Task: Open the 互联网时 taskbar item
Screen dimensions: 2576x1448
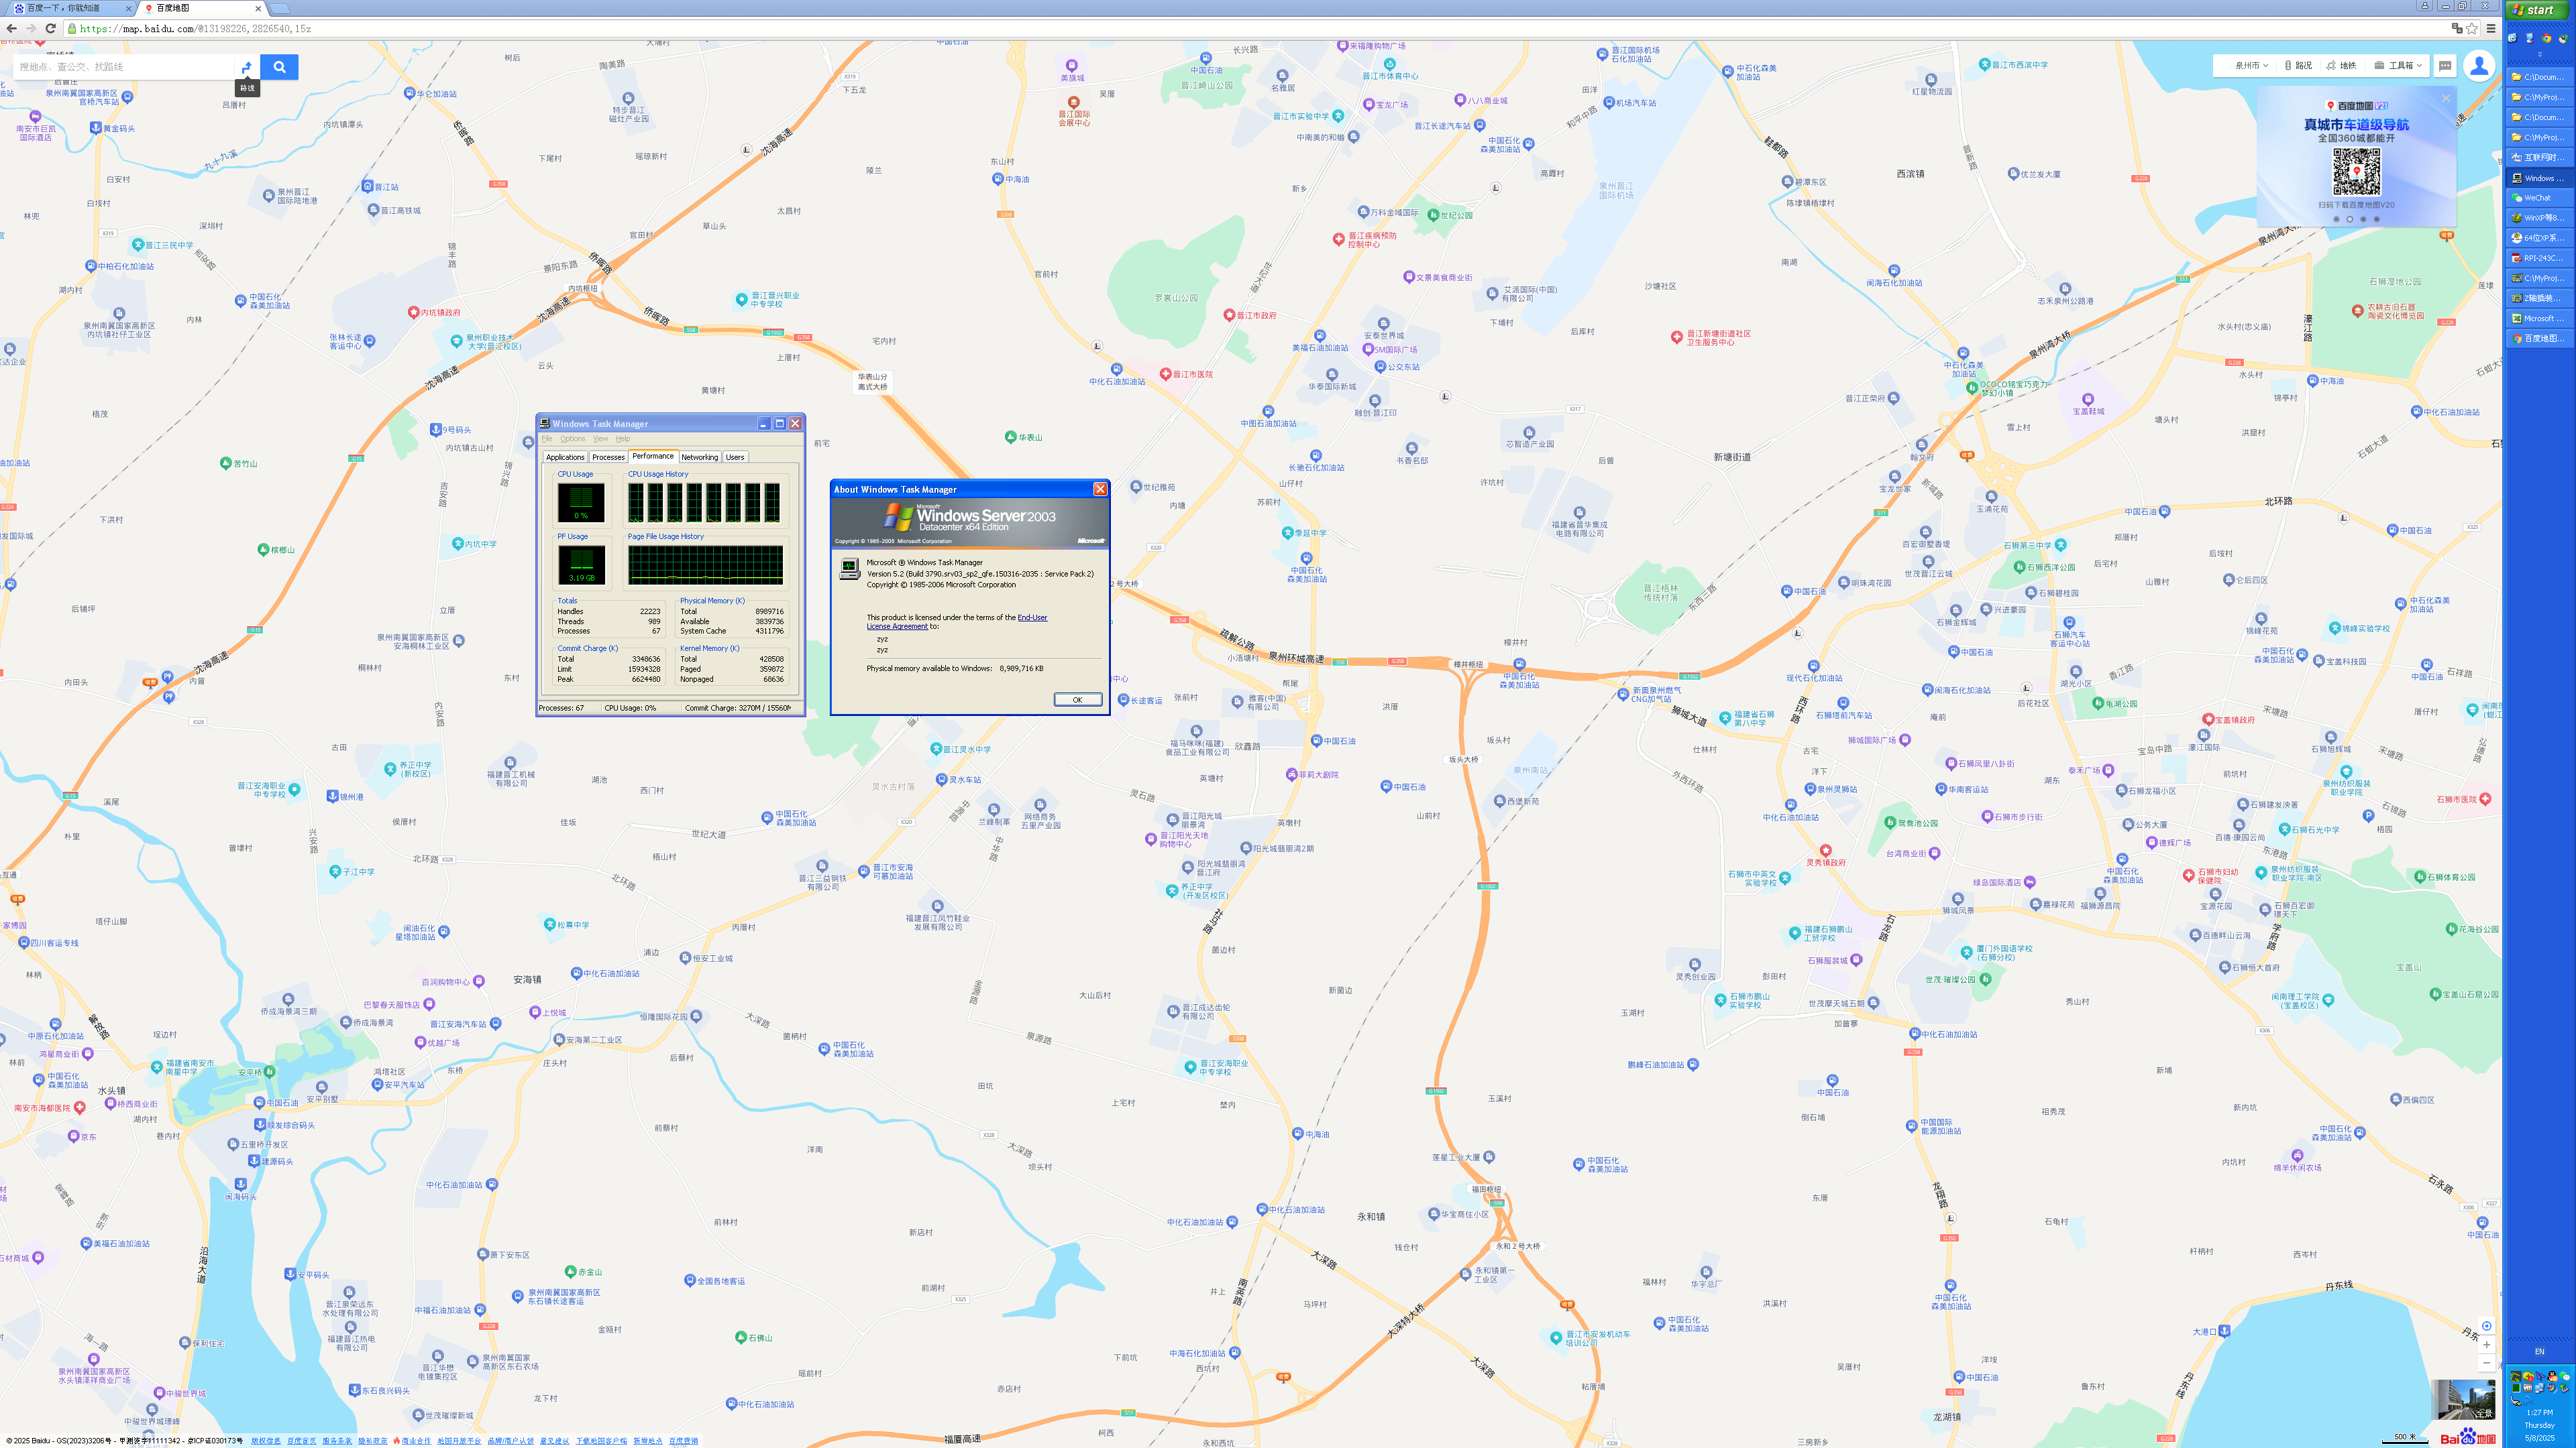Action: tap(2540, 157)
